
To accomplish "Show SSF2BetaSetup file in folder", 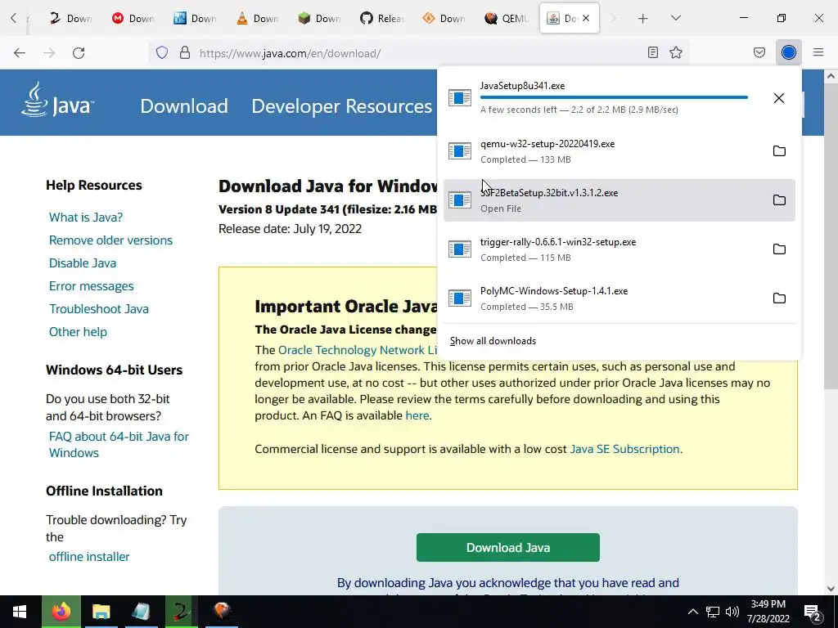I will click(x=779, y=200).
